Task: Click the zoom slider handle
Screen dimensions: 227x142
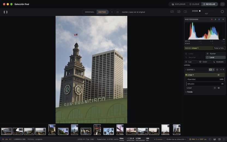Action: coord(200,11)
